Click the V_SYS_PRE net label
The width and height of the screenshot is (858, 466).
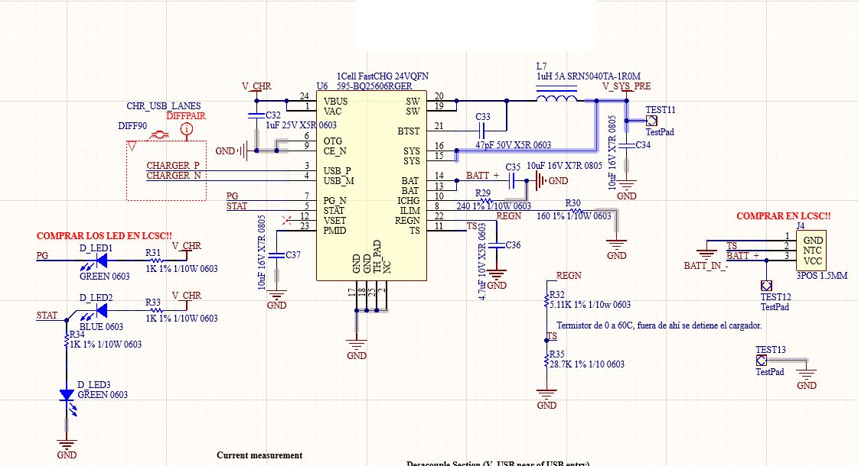pos(627,86)
